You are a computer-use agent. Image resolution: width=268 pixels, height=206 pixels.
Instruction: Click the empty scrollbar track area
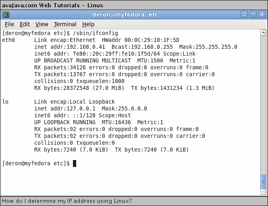(x=263, y=105)
